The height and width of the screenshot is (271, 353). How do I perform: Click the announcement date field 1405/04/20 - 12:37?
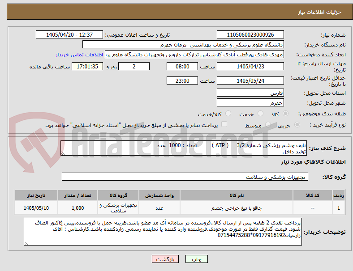point(69,34)
